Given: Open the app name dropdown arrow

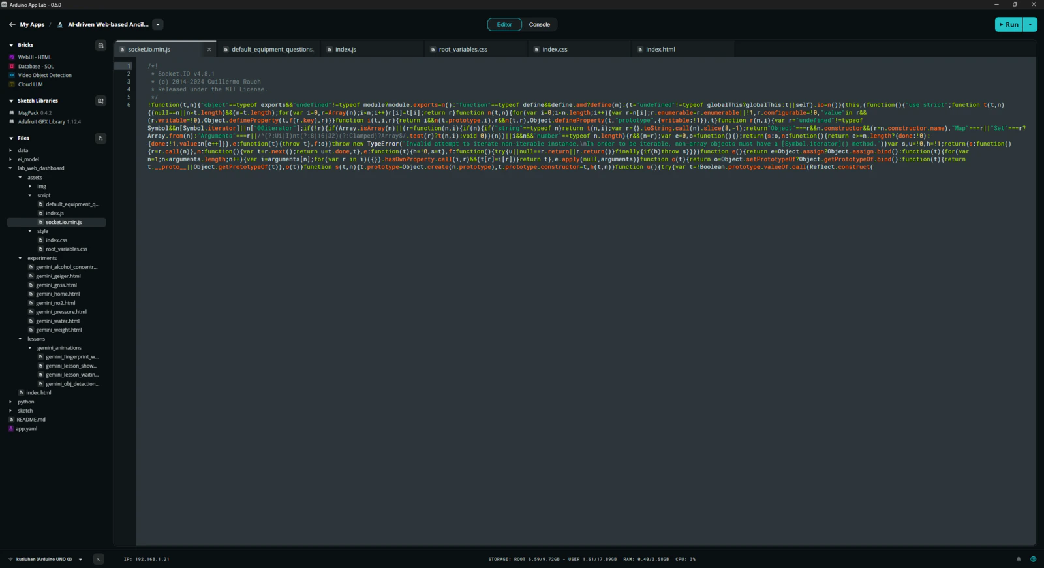Looking at the screenshot, I should click(158, 25).
